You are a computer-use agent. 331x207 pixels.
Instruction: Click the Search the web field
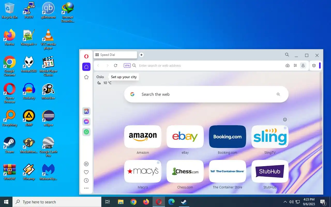click(206, 94)
